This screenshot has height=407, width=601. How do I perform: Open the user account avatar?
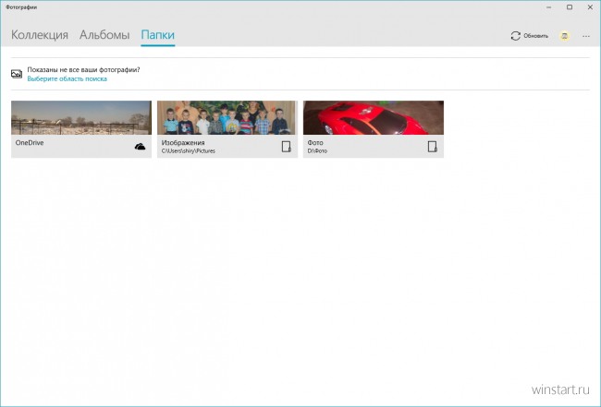pyautogui.click(x=564, y=36)
